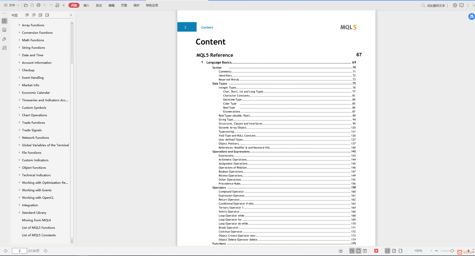Go to the next page
The height and width of the screenshot is (256, 475).
(45, 251)
